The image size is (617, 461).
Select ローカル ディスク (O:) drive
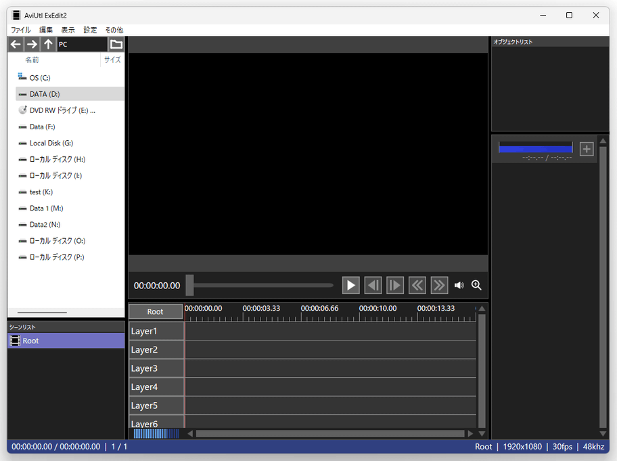(x=70, y=241)
